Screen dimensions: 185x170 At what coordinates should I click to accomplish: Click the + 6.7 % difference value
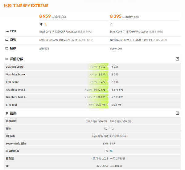pos(93,67)
